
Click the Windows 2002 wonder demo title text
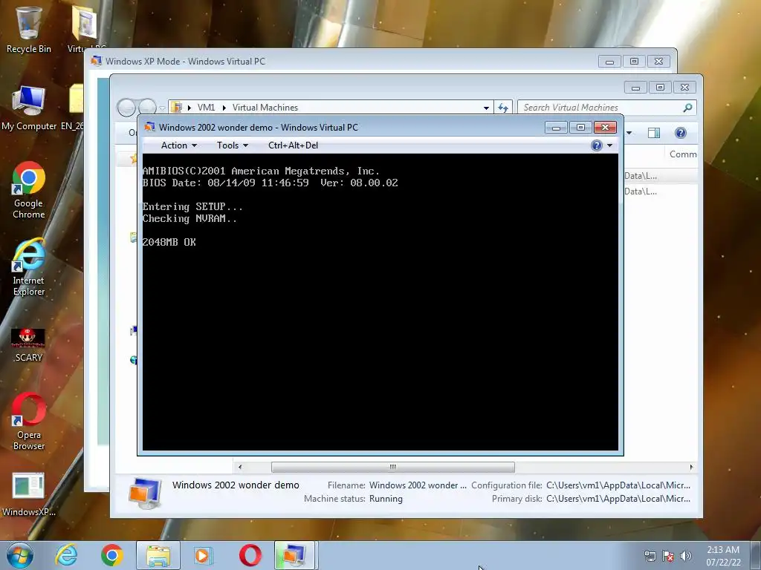click(236, 485)
